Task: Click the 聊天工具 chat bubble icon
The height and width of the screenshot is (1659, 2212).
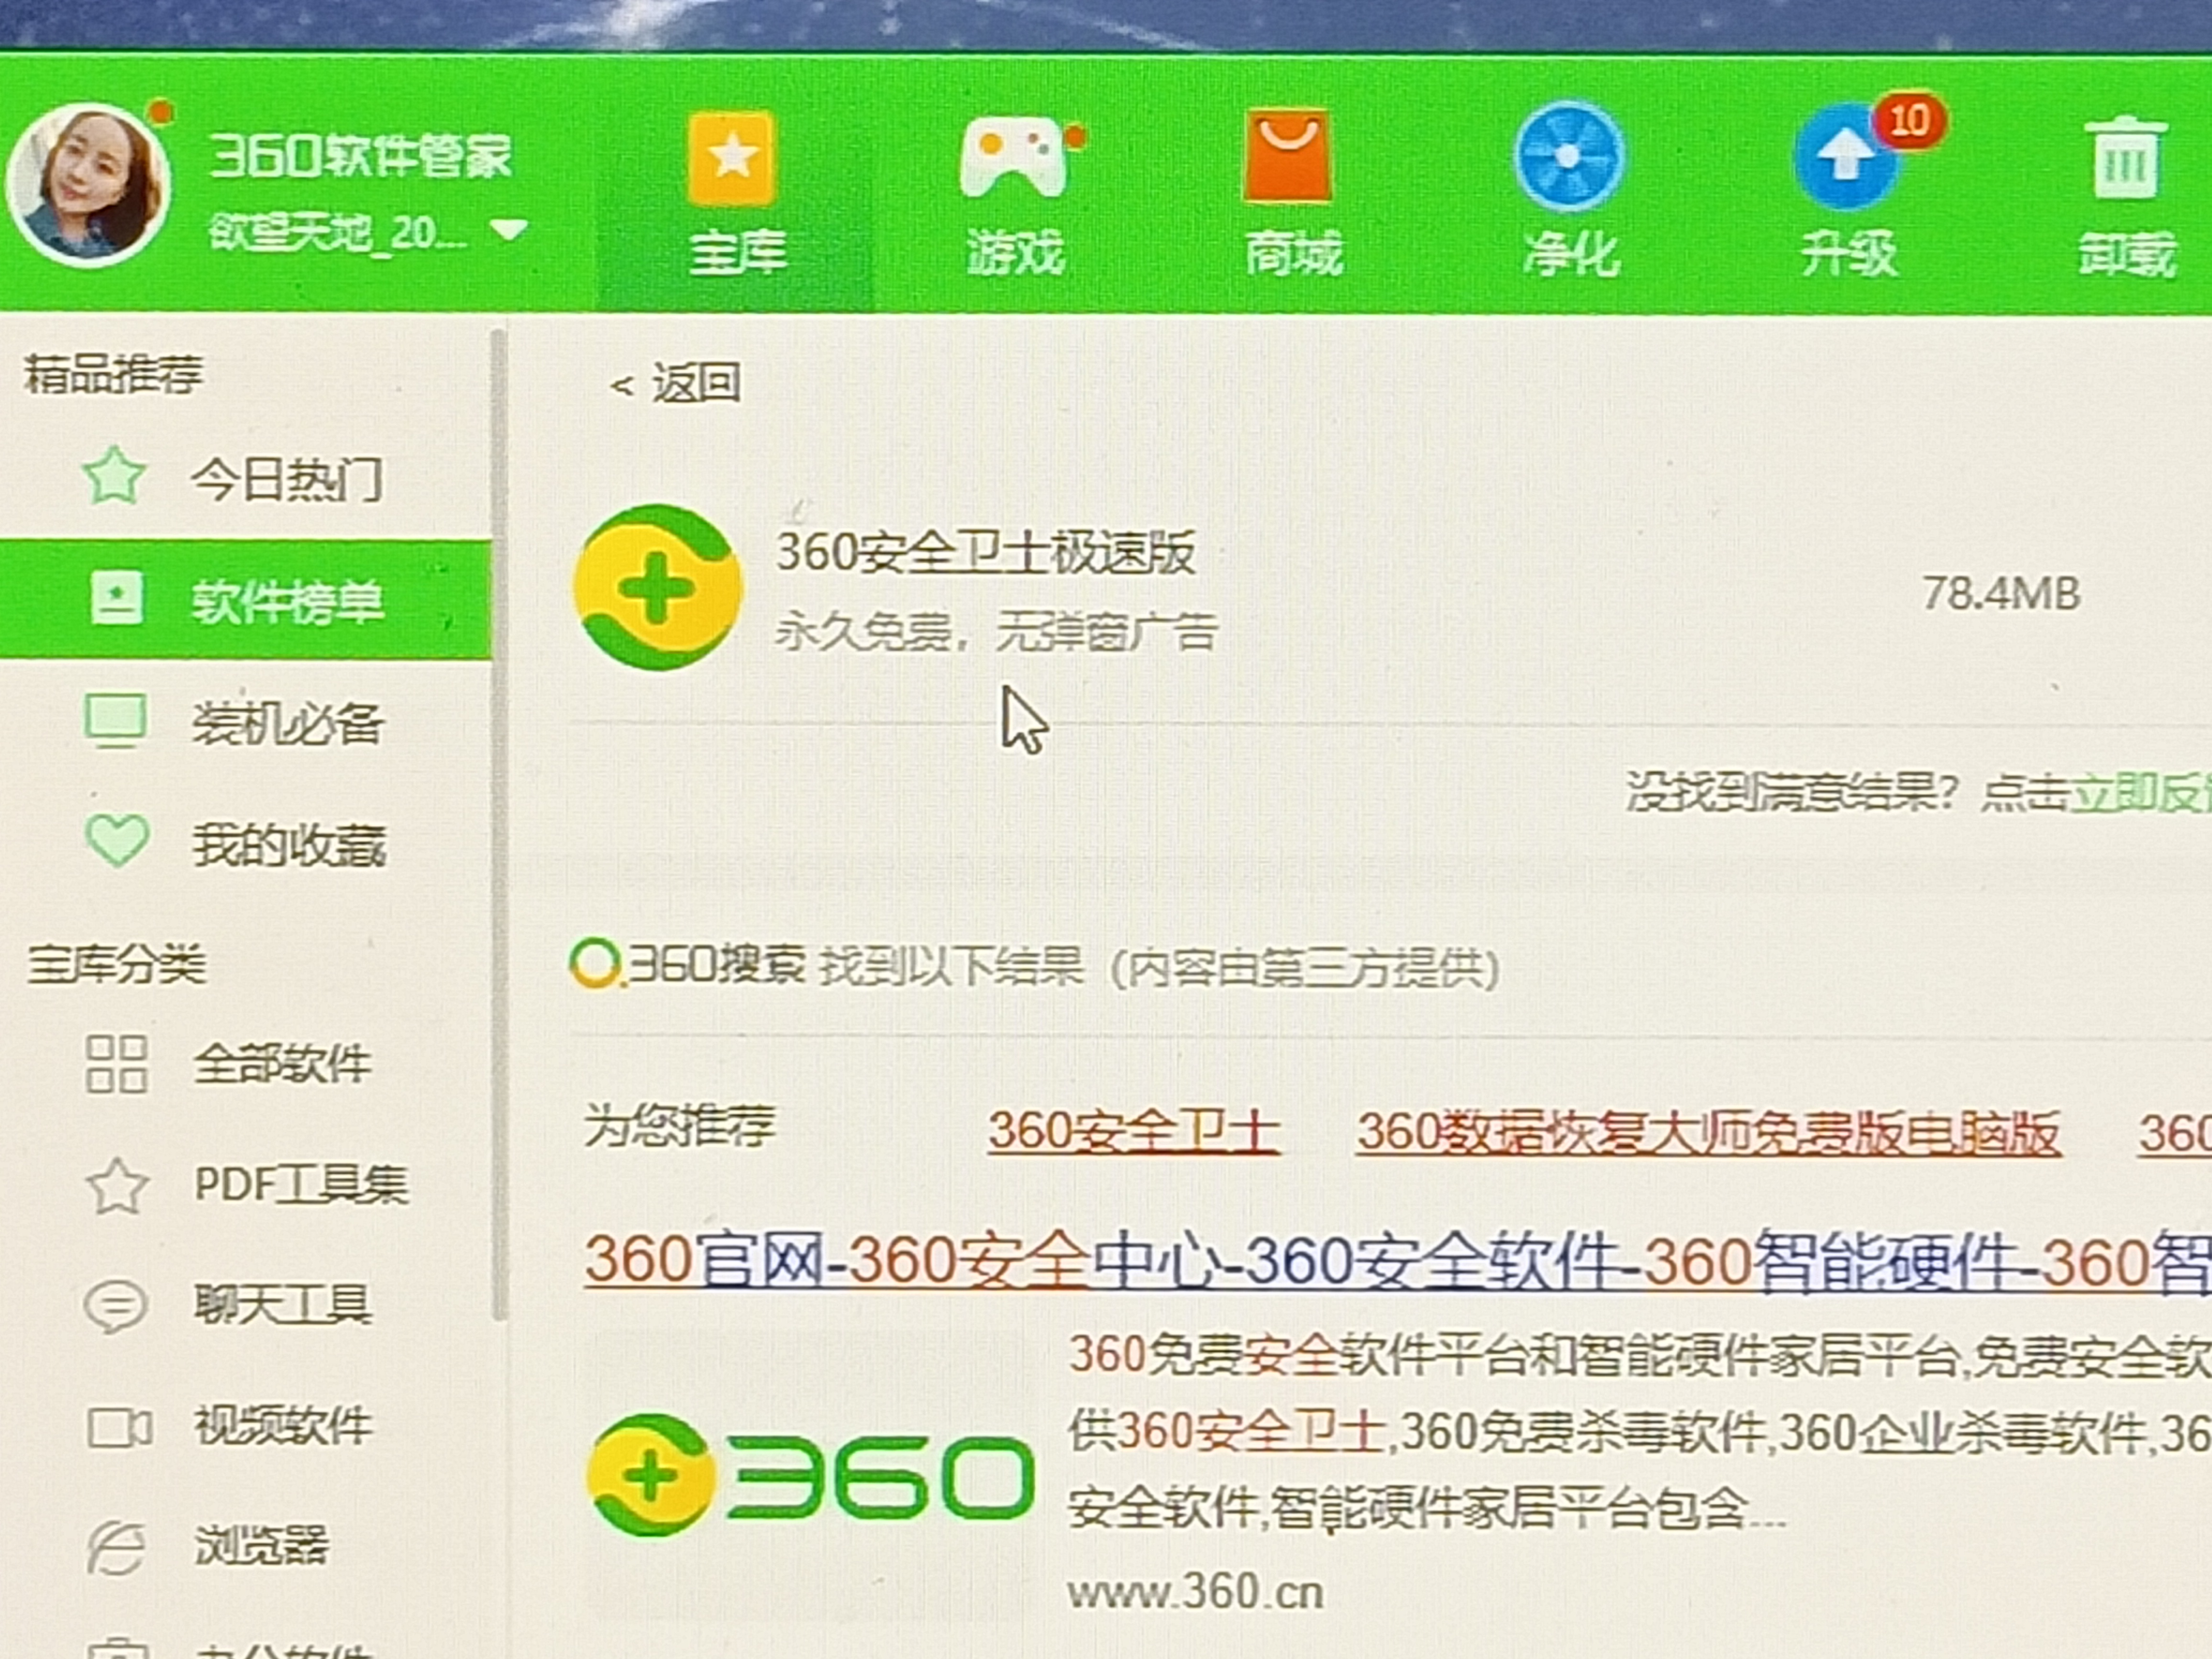Action: click(116, 1306)
